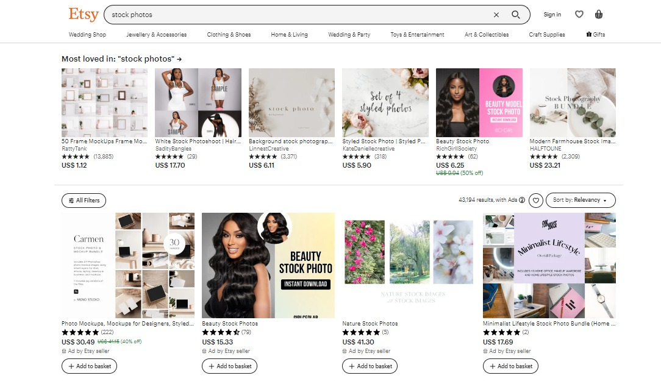Screen dimensions: 661x381
Task: Click RattyTank shop name
Action: point(74,149)
